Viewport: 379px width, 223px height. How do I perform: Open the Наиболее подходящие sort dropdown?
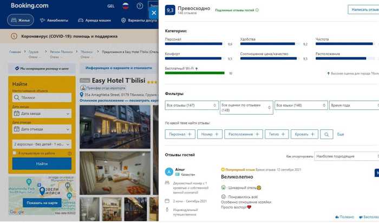(347, 156)
